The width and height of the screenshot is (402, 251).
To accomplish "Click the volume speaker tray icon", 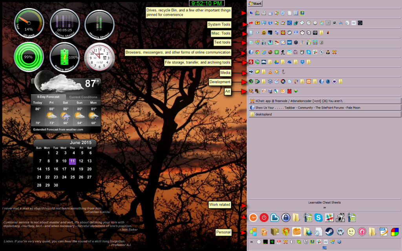I will click(292, 242).
